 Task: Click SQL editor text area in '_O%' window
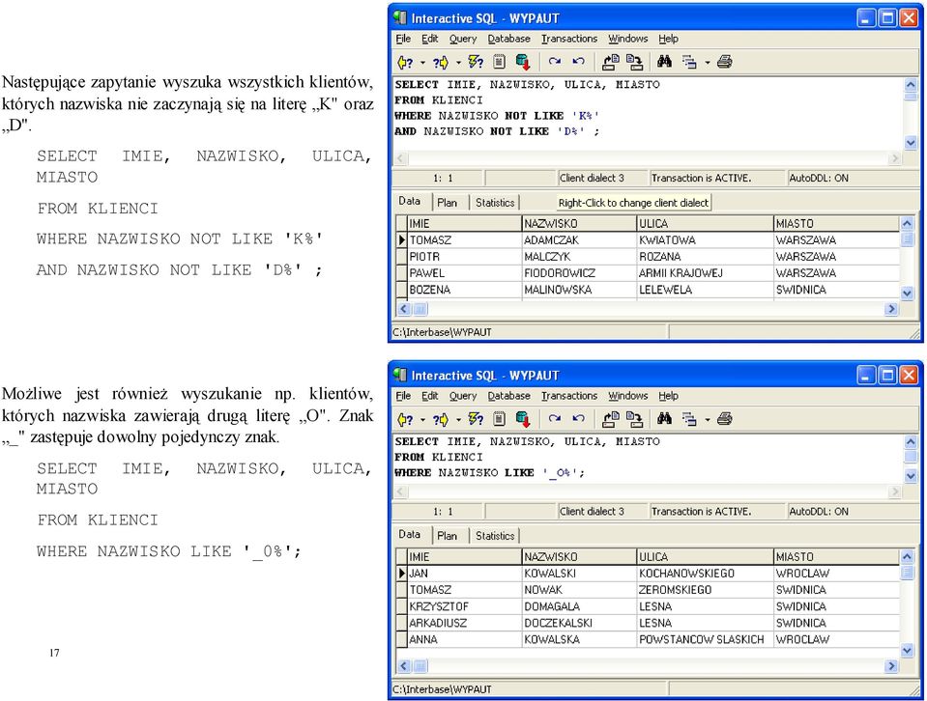(648, 459)
